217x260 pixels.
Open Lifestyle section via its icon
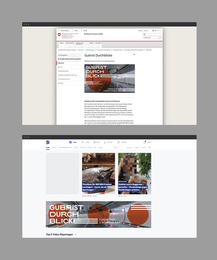pyautogui.click(x=104, y=142)
